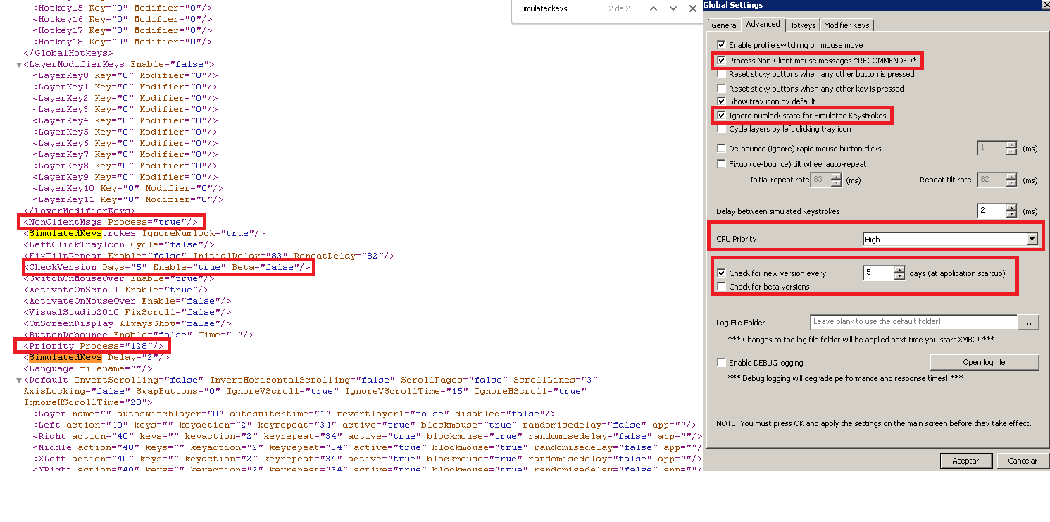Click the Priority Process="128" XML line

coord(94,346)
